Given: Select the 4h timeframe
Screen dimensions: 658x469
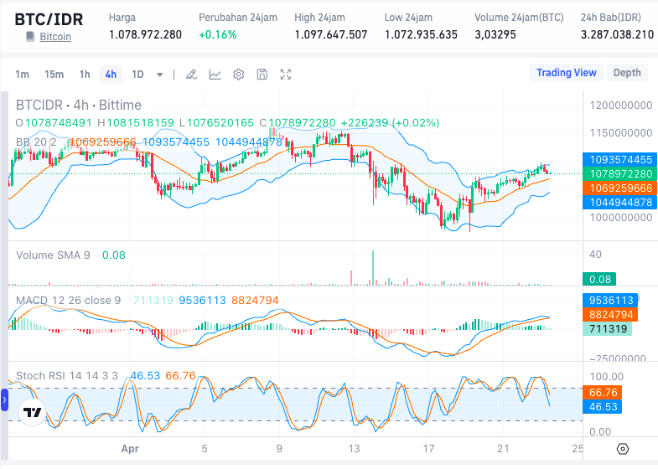Looking at the screenshot, I should (111, 75).
